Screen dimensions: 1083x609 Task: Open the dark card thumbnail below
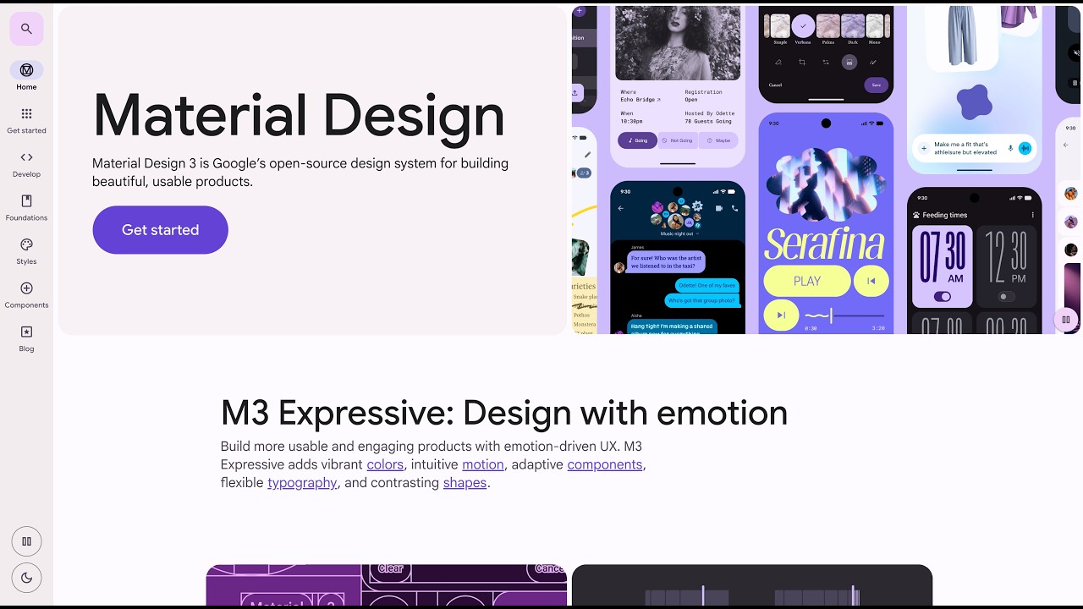[x=752, y=585]
